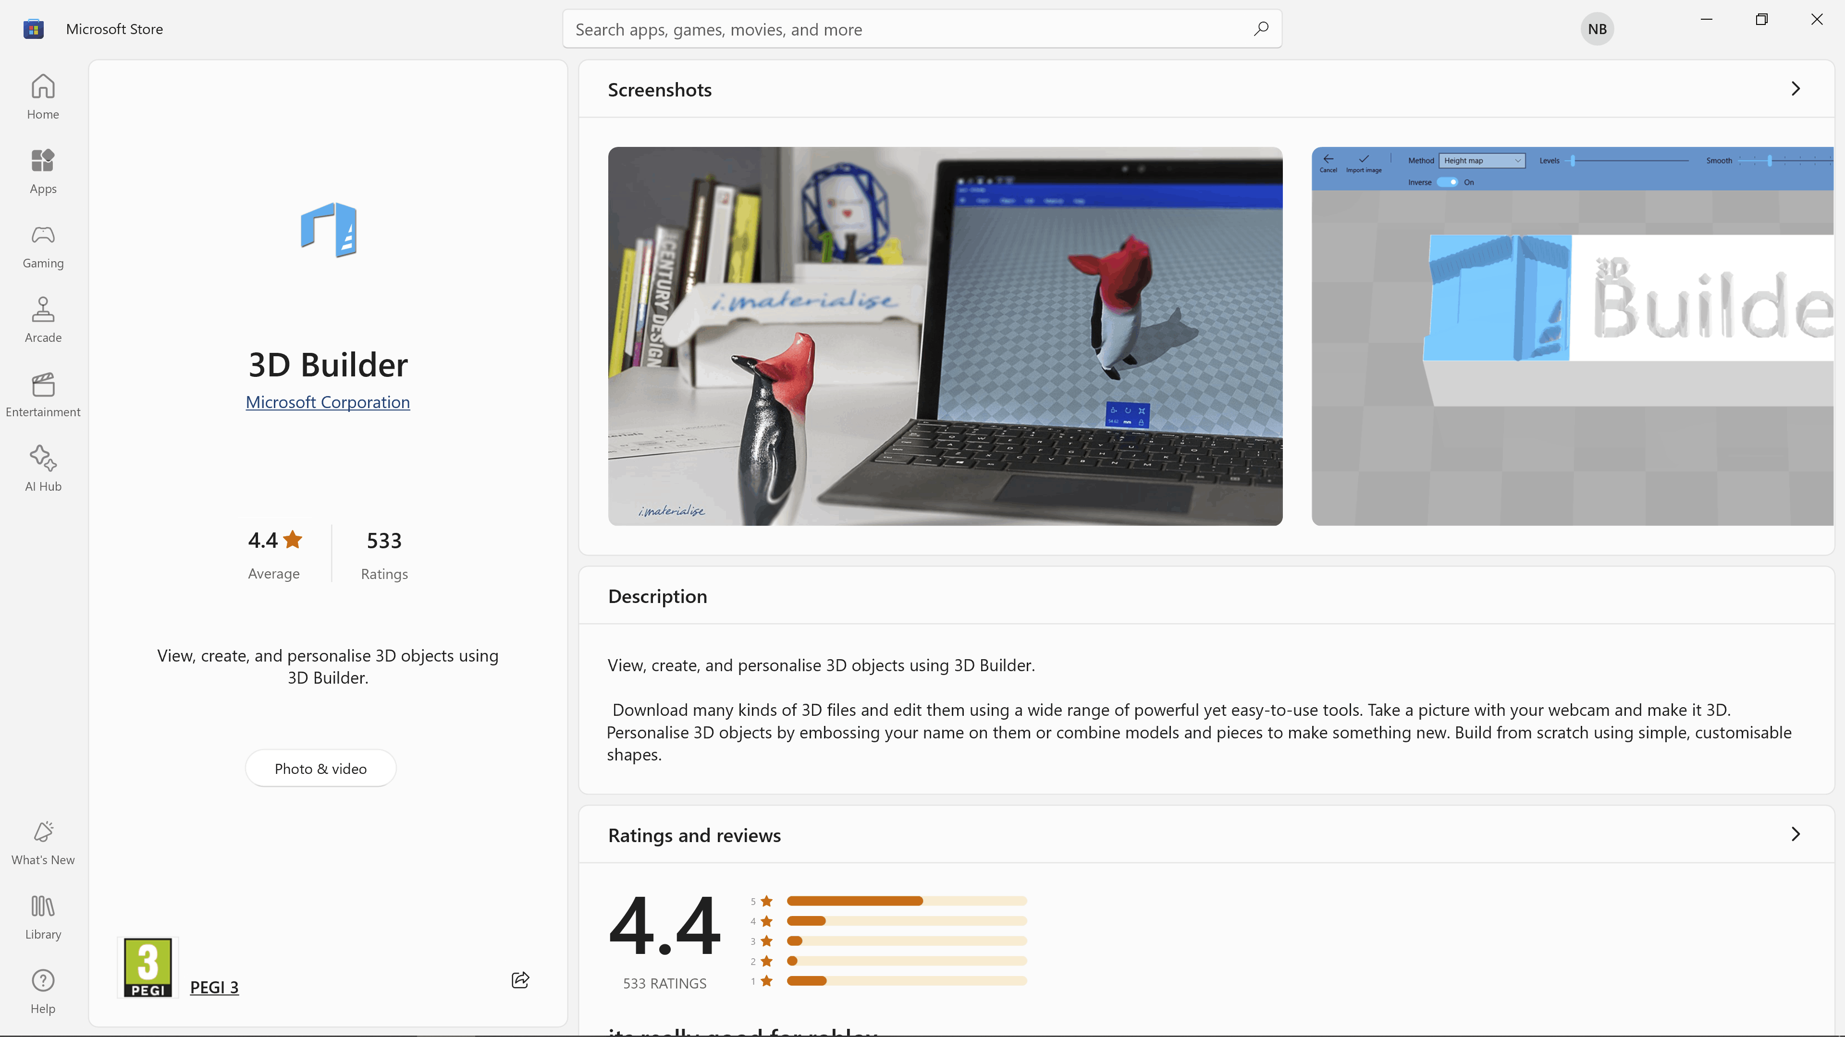Open the Microsoft Corporation publisher link
The image size is (1845, 1037).
(327, 402)
